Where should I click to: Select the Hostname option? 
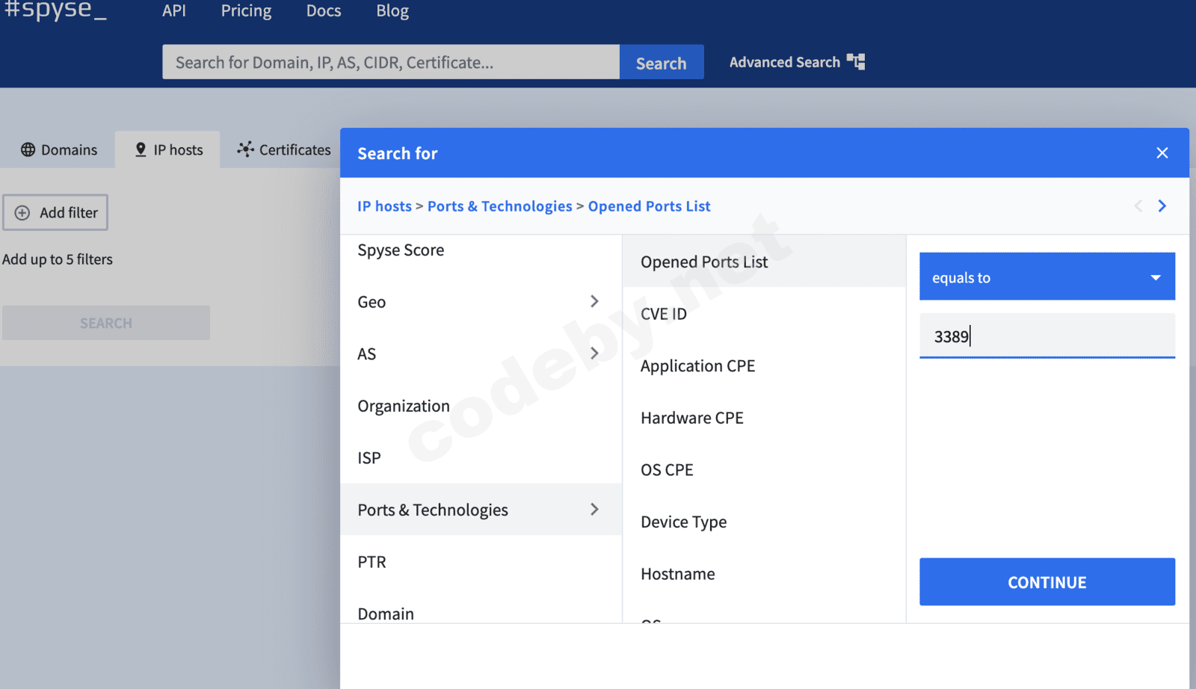pyautogui.click(x=764, y=573)
